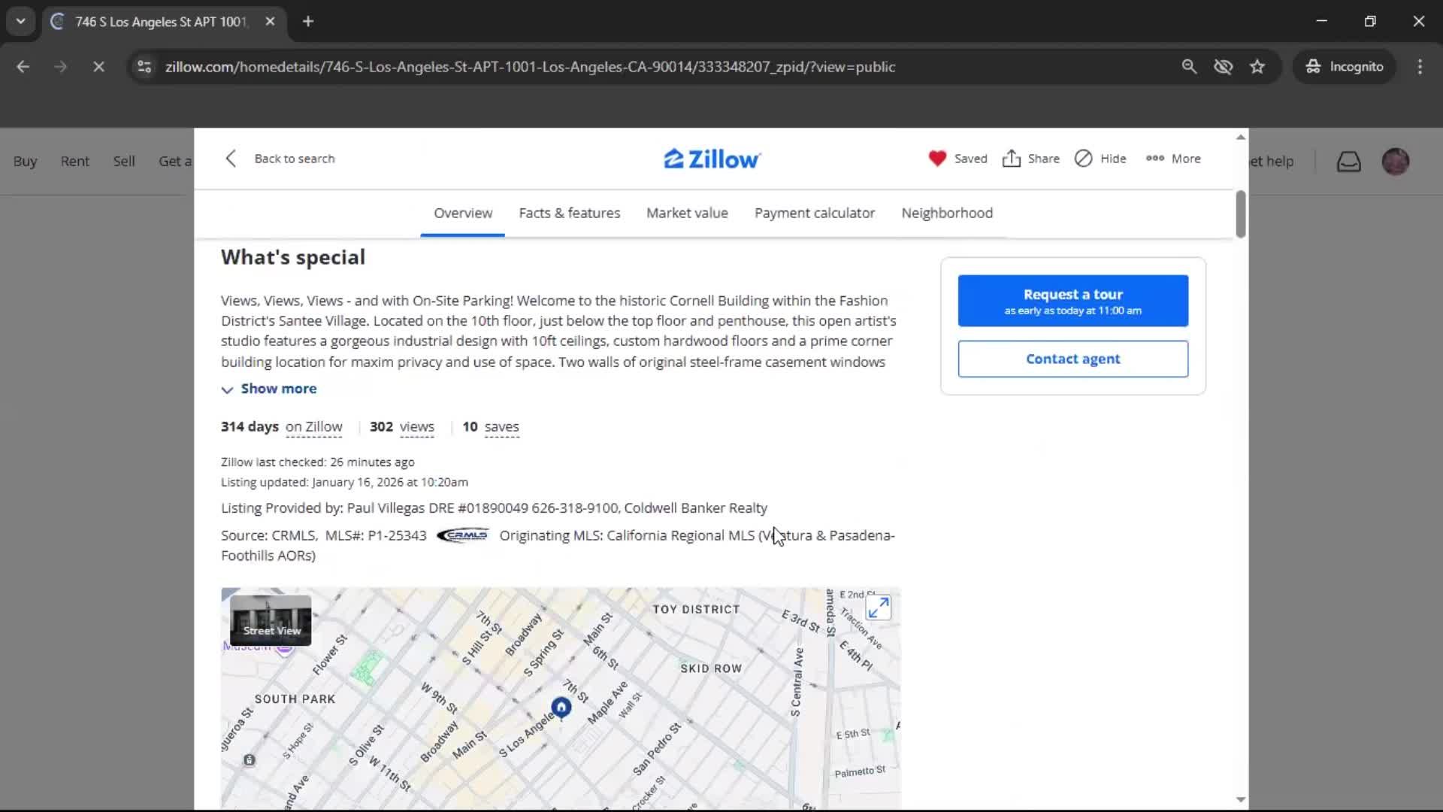Open the Street View thumbnail
The height and width of the screenshot is (812, 1443).
pyautogui.click(x=270, y=620)
